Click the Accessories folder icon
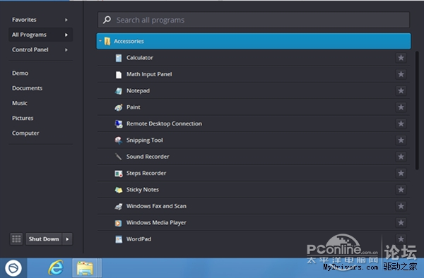The image size is (424, 278). [x=107, y=42]
